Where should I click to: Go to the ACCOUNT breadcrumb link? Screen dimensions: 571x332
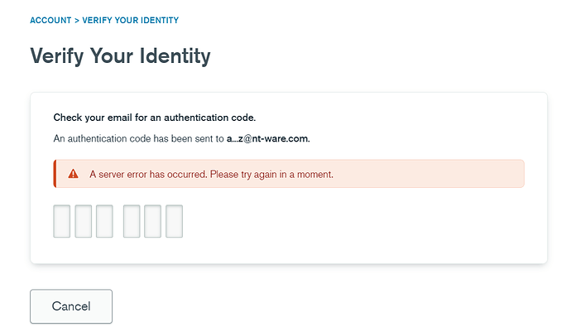pos(50,20)
